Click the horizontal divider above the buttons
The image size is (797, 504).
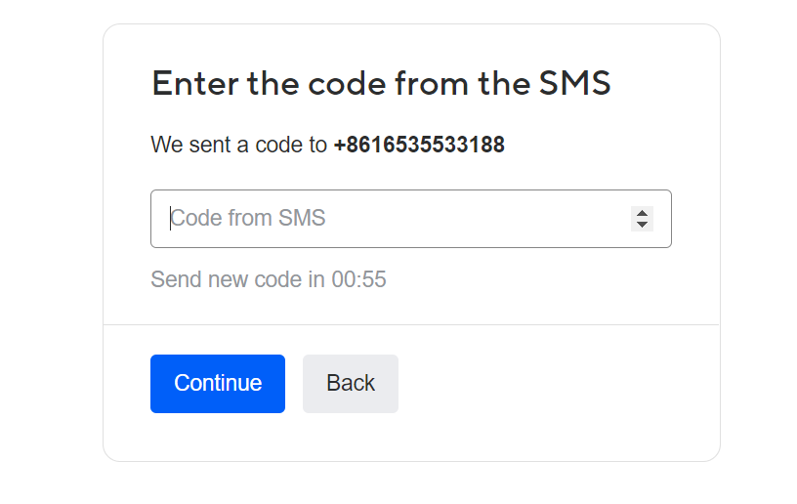411,324
